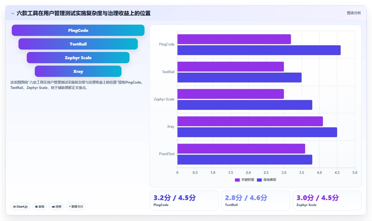Select the Xray funnel bar
Screen dimensions: 372x221
tap(78, 71)
